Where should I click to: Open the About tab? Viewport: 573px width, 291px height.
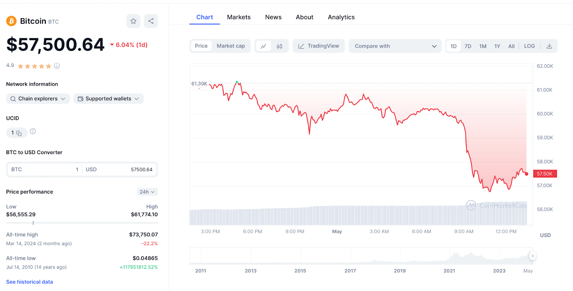(304, 17)
